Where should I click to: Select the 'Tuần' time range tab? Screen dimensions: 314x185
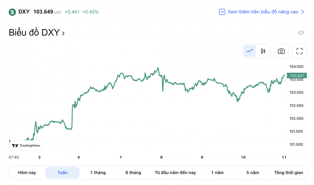62,172
